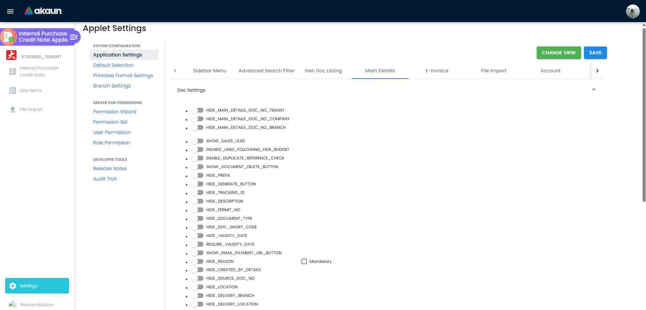Click the SAVE button

tap(595, 53)
